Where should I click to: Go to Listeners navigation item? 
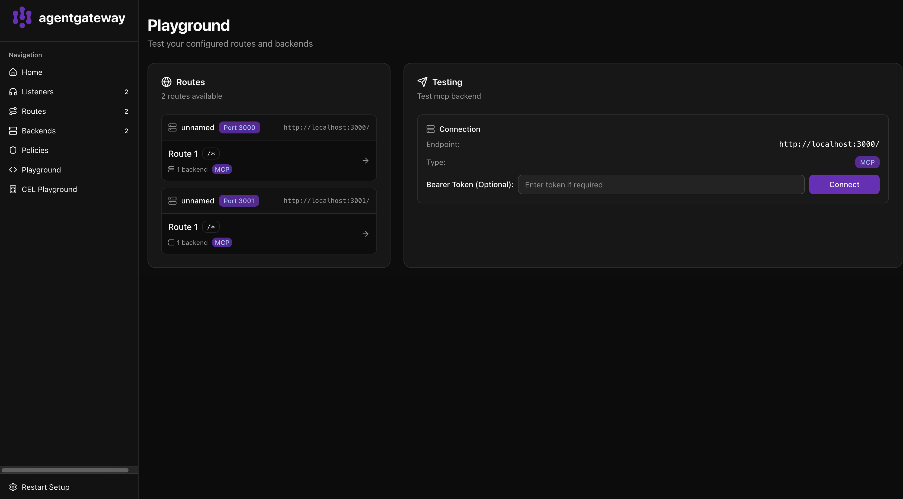click(37, 91)
